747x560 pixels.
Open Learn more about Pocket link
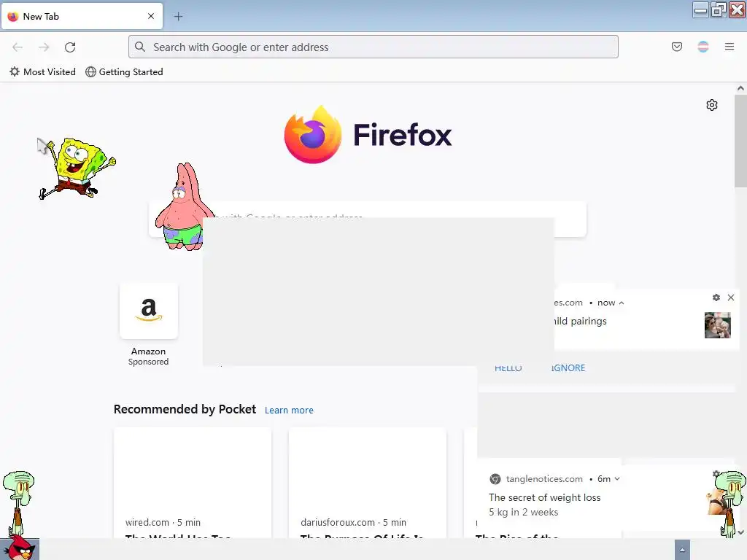point(289,410)
